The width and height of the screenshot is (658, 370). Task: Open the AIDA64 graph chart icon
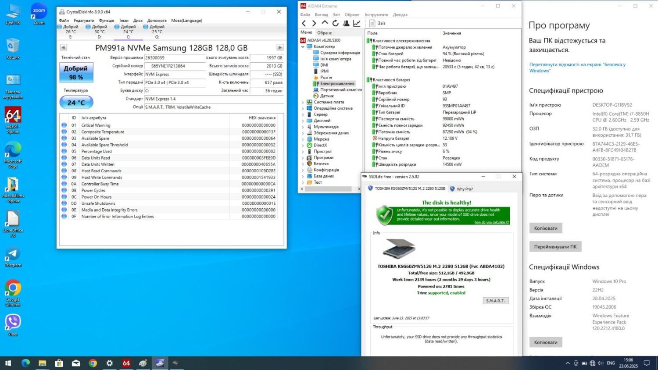click(357, 23)
